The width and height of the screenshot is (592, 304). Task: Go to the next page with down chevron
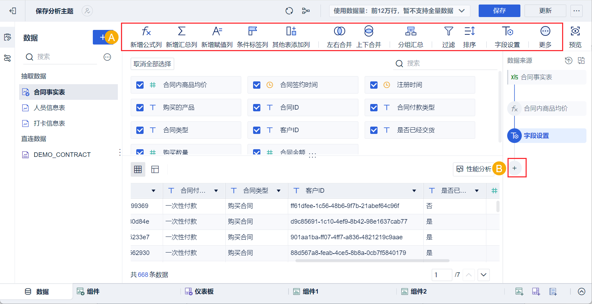(484, 275)
